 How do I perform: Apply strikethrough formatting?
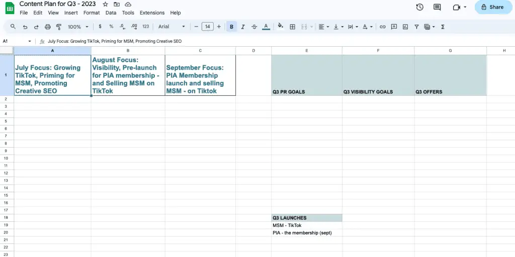click(254, 27)
